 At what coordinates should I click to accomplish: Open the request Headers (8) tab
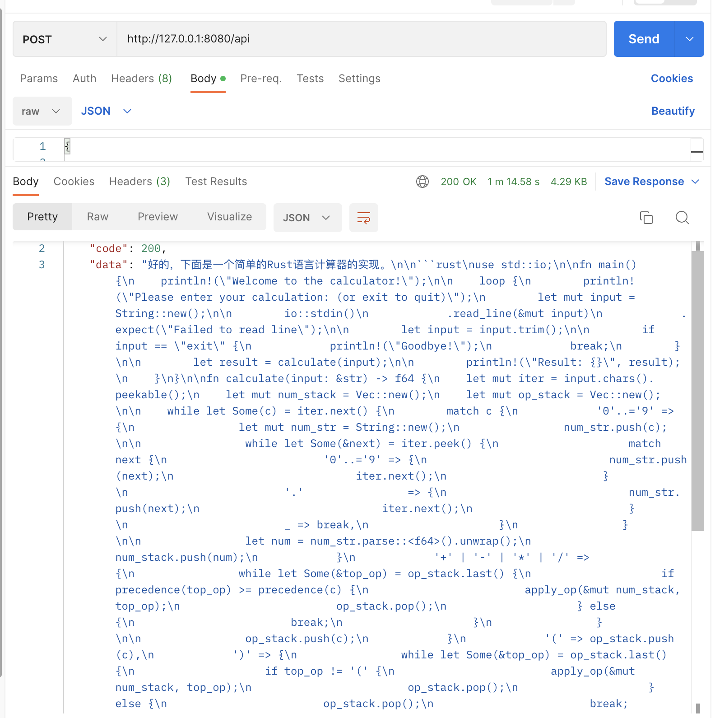(141, 79)
